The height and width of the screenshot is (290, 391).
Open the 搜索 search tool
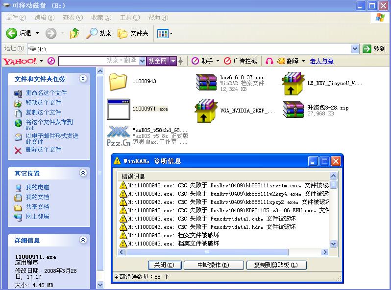[99, 33]
